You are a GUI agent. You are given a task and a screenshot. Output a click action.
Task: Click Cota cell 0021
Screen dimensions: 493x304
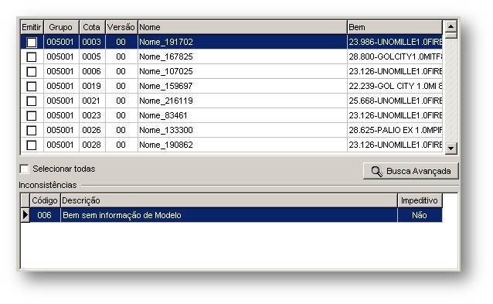[x=92, y=101]
